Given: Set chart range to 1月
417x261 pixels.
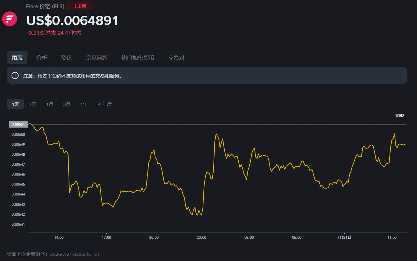Looking at the screenshot, I should [50, 104].
